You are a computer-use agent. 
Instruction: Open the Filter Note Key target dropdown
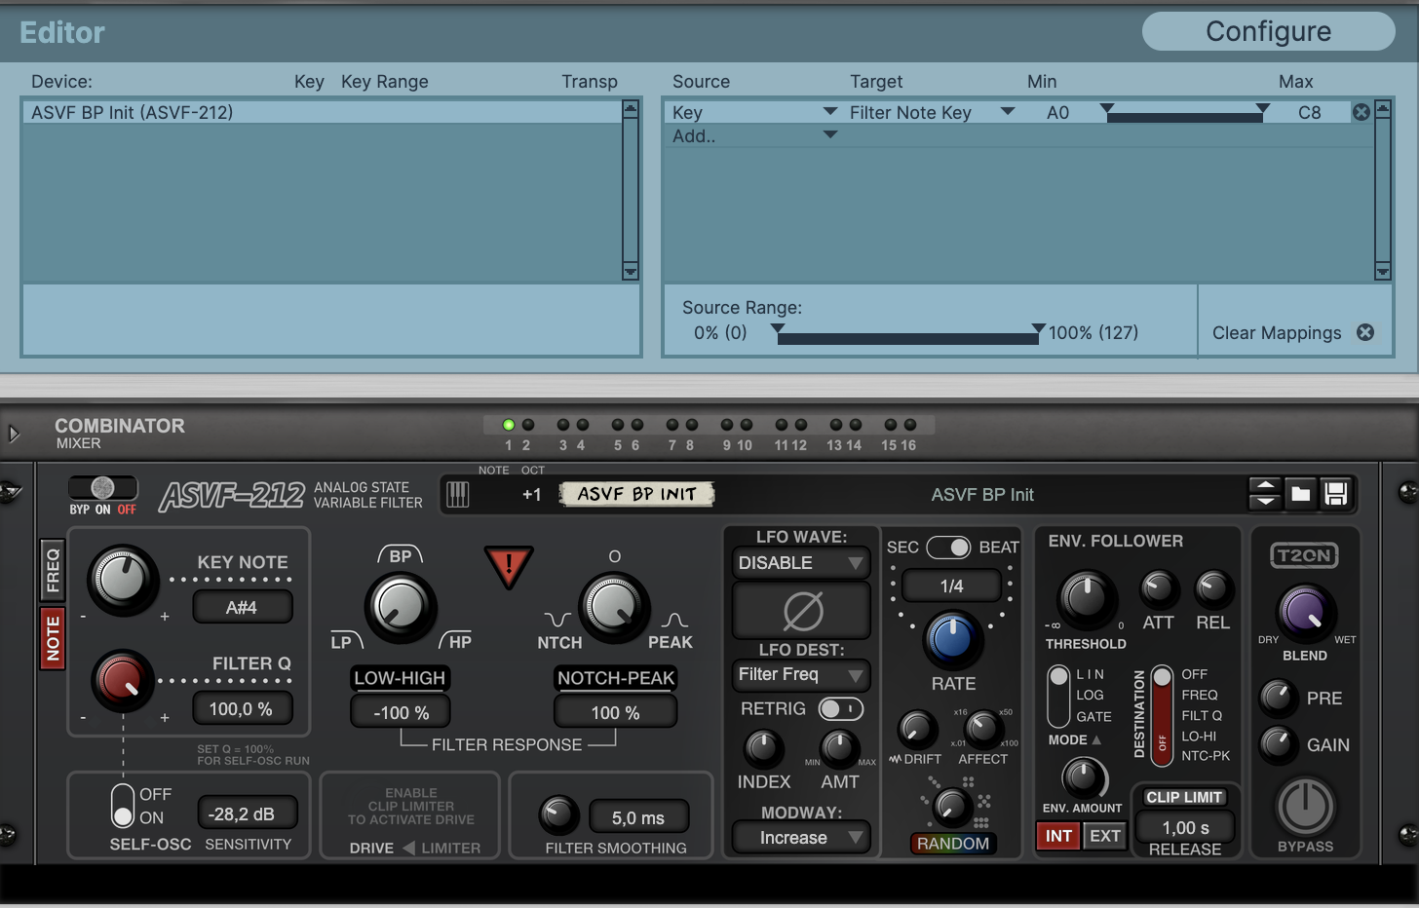[1008, 111]
